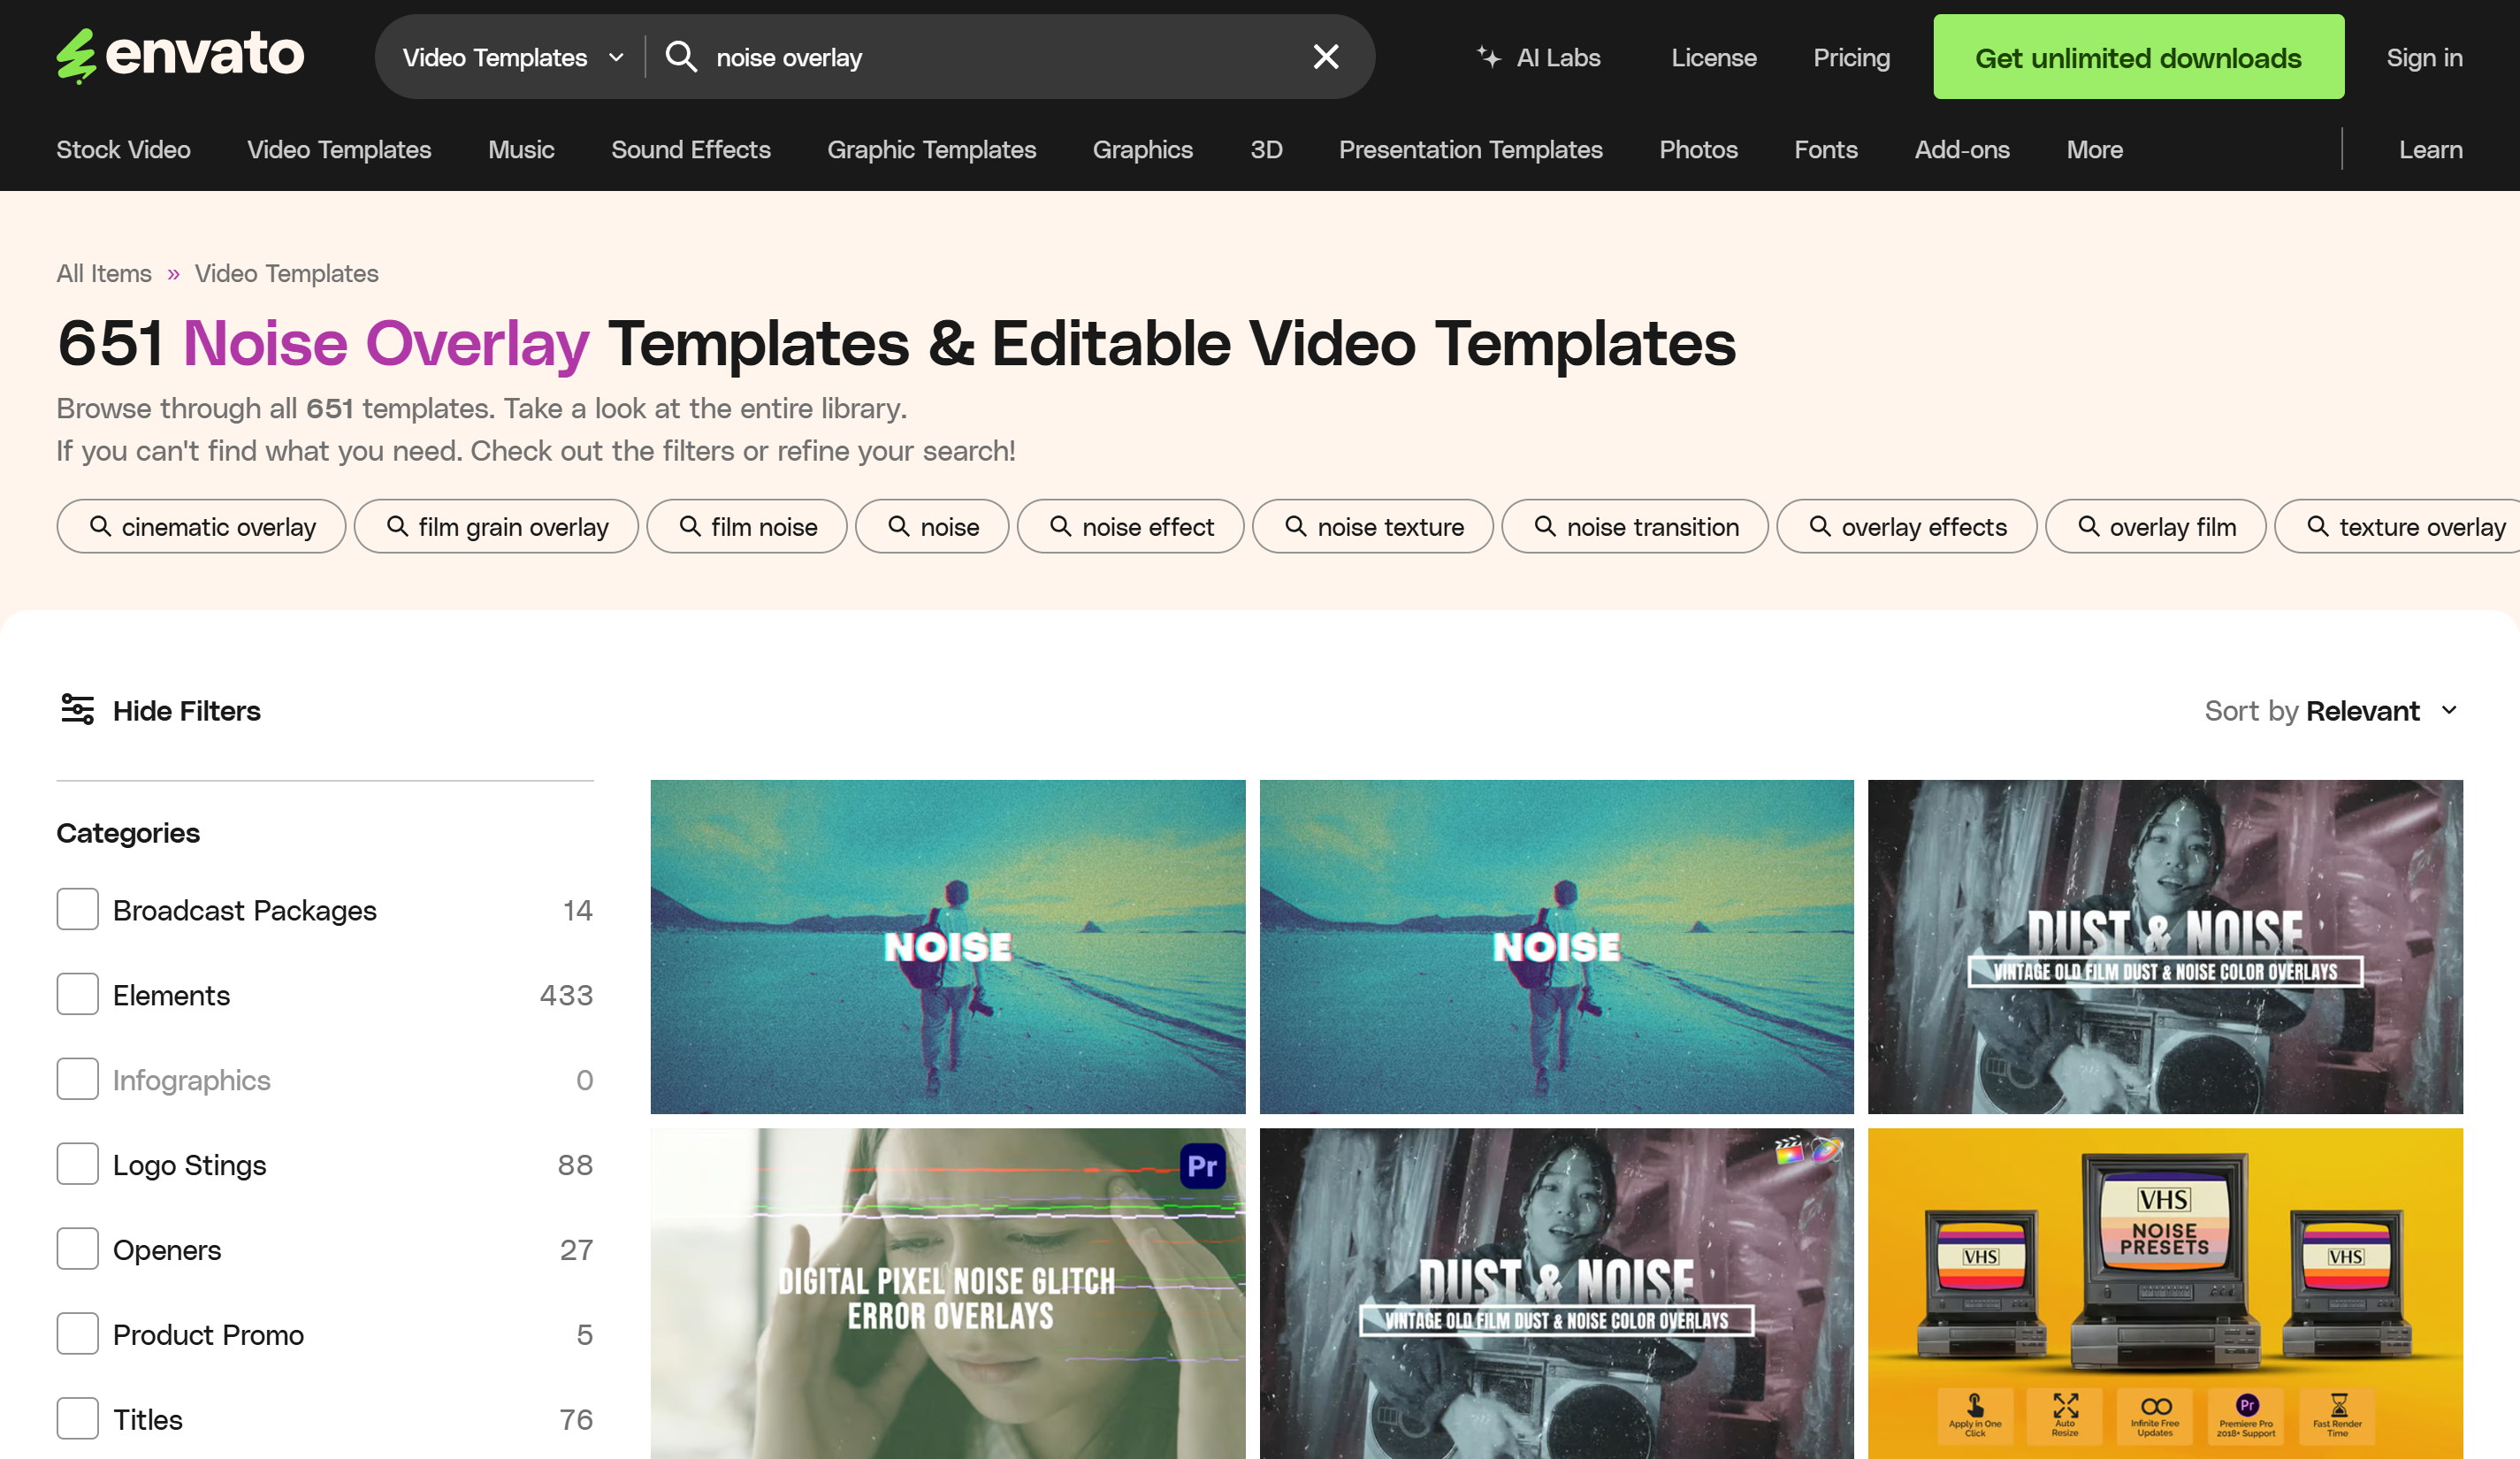
Task: Open the Video Templates search scope dropdown
Action: click(510, 57)
